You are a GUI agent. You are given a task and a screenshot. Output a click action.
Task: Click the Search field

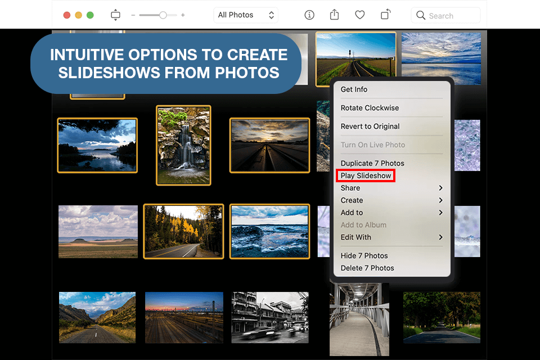[445, 16]
